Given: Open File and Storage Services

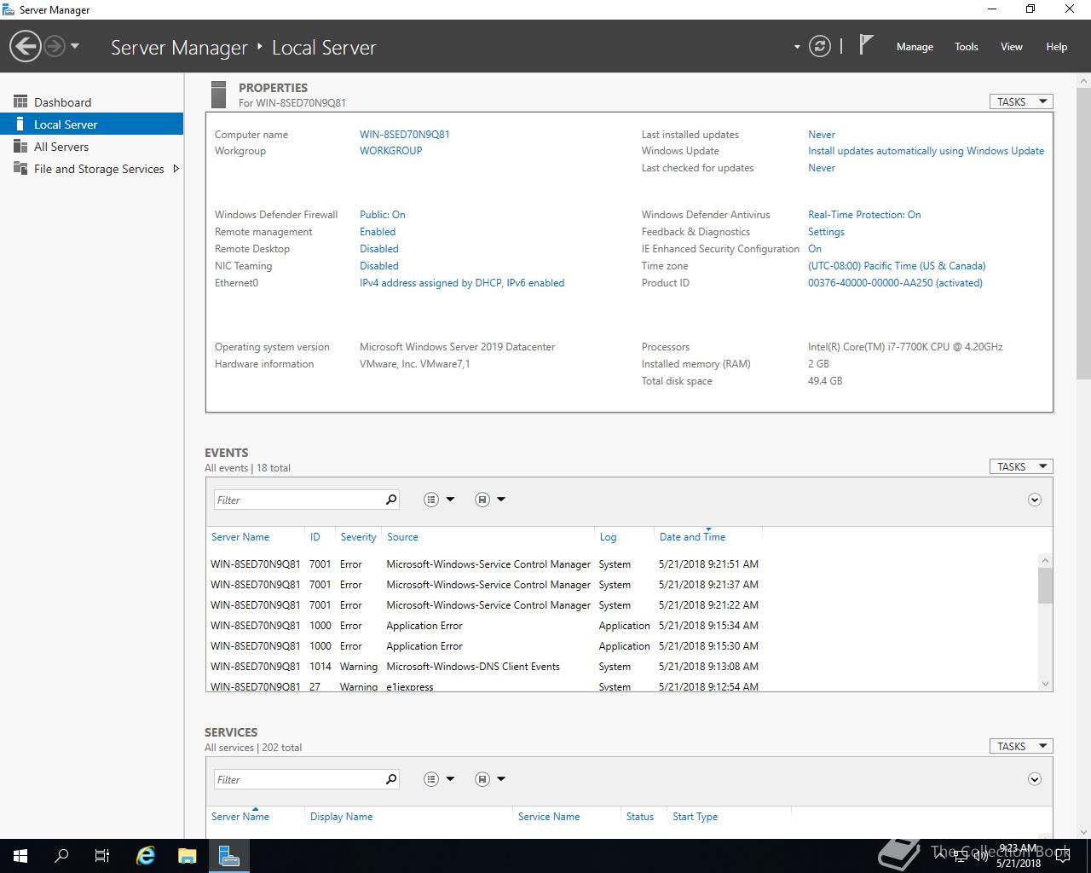Looking at the screenshot, I should point(99,169).
